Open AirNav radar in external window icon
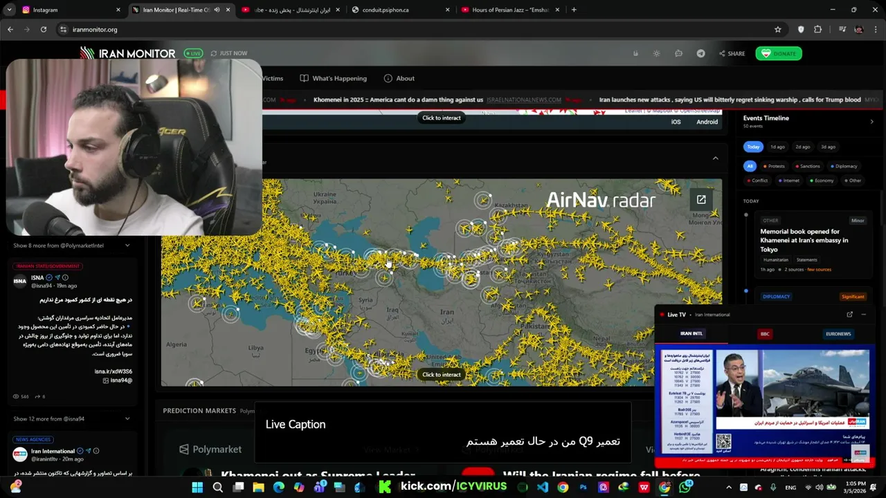886x498 pixels. point(701,200)
